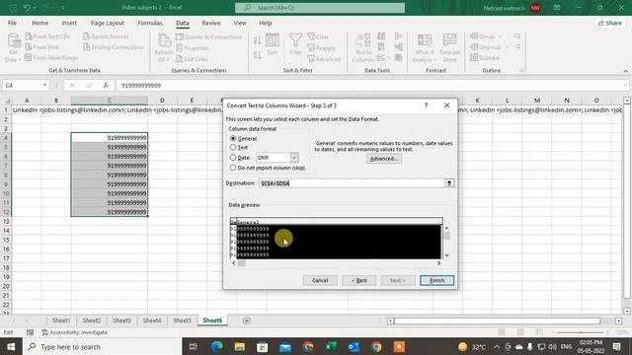
Task: Collapse dialog with Destination range picker icon
Action: point(449,183)
